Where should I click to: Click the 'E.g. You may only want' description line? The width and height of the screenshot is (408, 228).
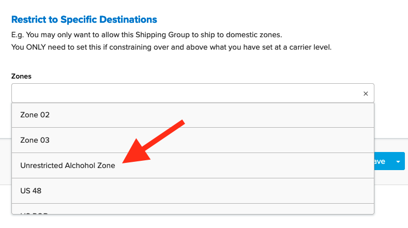[x=146, y=35]
